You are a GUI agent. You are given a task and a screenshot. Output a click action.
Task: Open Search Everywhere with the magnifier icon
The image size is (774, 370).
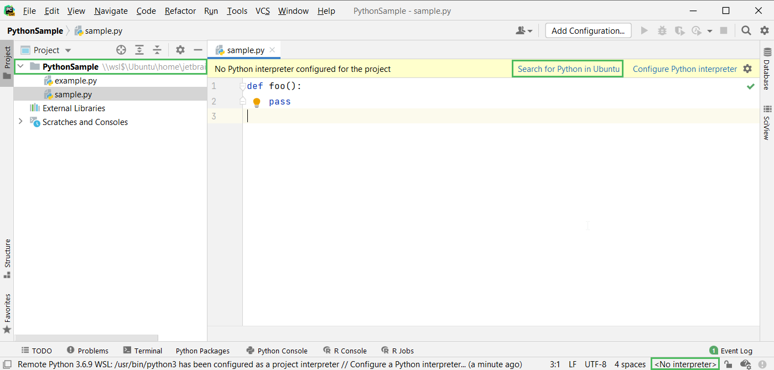[x=746, y=30]
